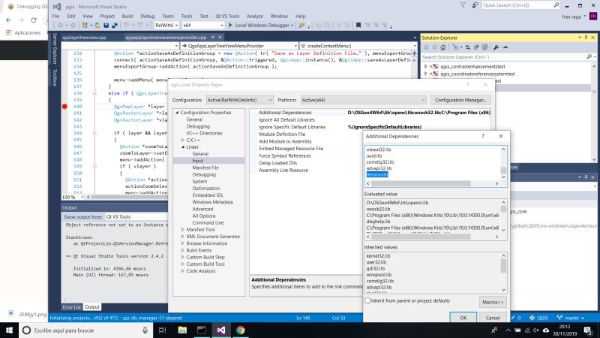Toggle Inherit from parent or project defaults
This screenshot has height=338, width=600.
(367, 300)
